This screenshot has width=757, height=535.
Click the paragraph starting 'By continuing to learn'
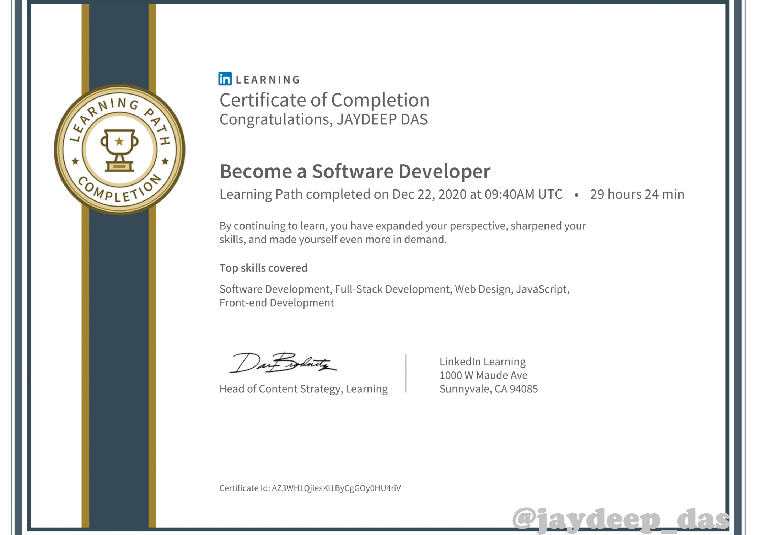[403, 232]
